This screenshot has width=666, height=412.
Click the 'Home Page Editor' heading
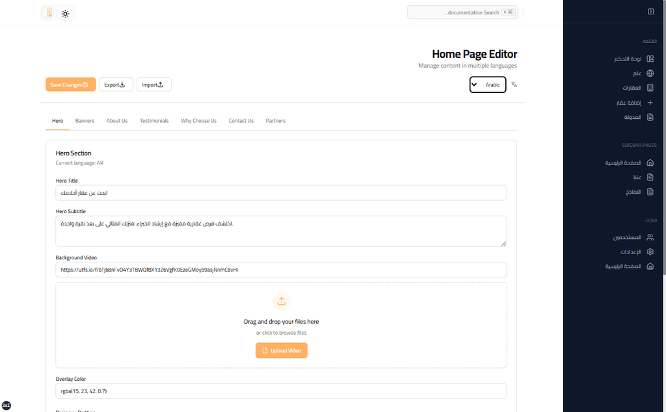point(474,55)
